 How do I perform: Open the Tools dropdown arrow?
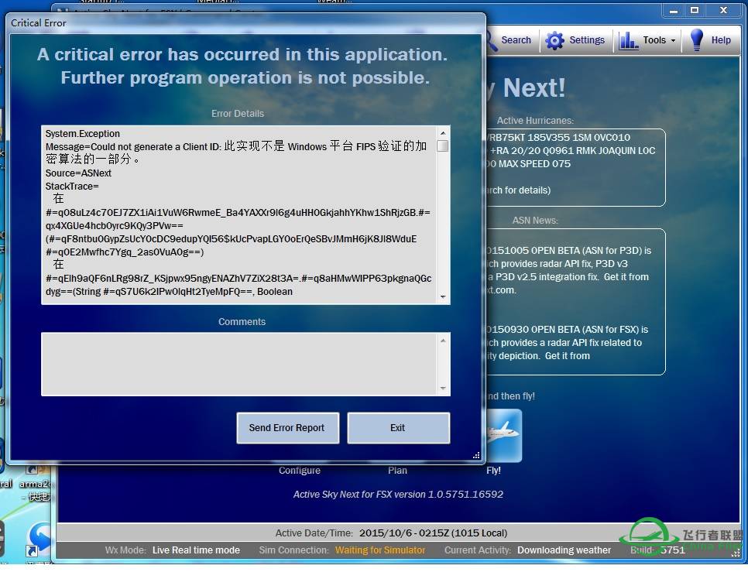[x=673, y=41]
